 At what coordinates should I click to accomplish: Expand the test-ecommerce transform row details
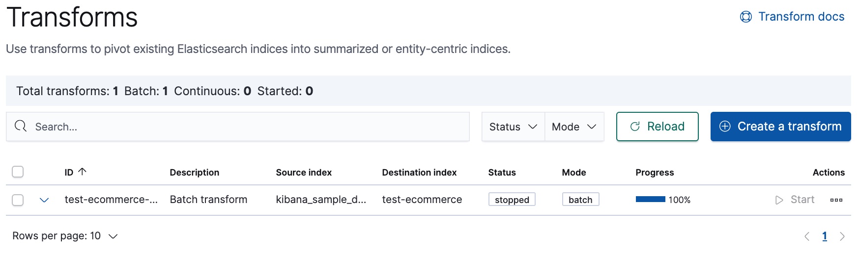(x=44, y=200)
